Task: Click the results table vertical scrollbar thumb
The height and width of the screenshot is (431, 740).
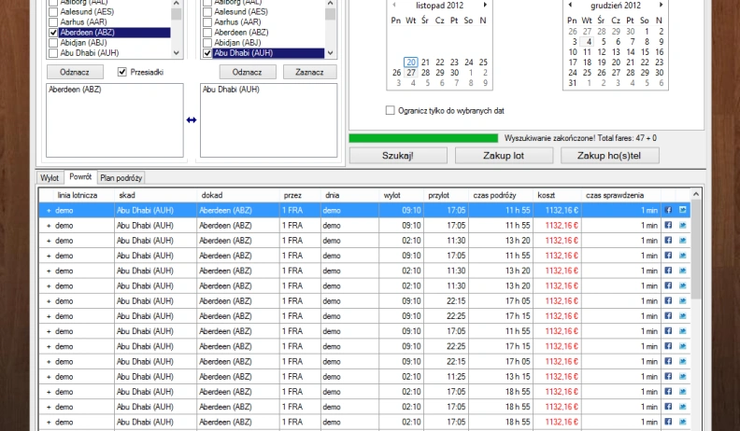Action: (696, 249)
